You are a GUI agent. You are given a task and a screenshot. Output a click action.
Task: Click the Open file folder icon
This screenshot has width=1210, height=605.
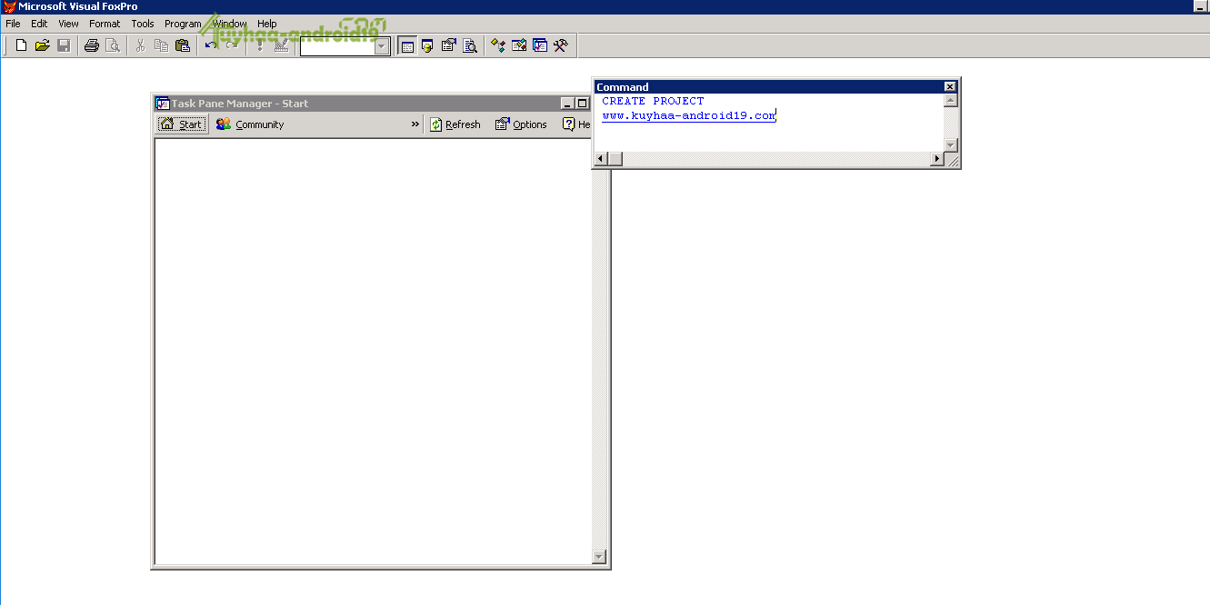tap(42, 45)
